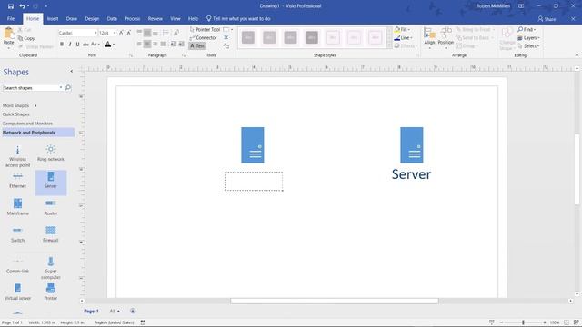Viewport: 582px width, 327px height.
Task: Click the search shapes magnifier icon
Action: click(68, 88)
